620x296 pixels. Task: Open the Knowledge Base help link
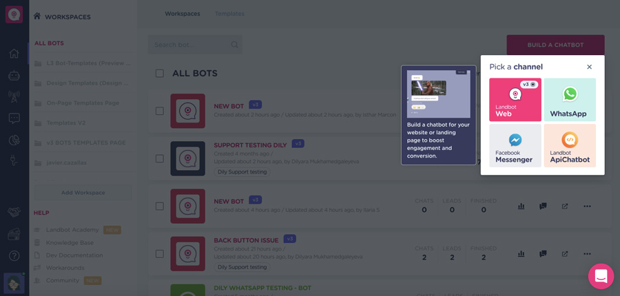pyautogui.click(x=70, y=242)
